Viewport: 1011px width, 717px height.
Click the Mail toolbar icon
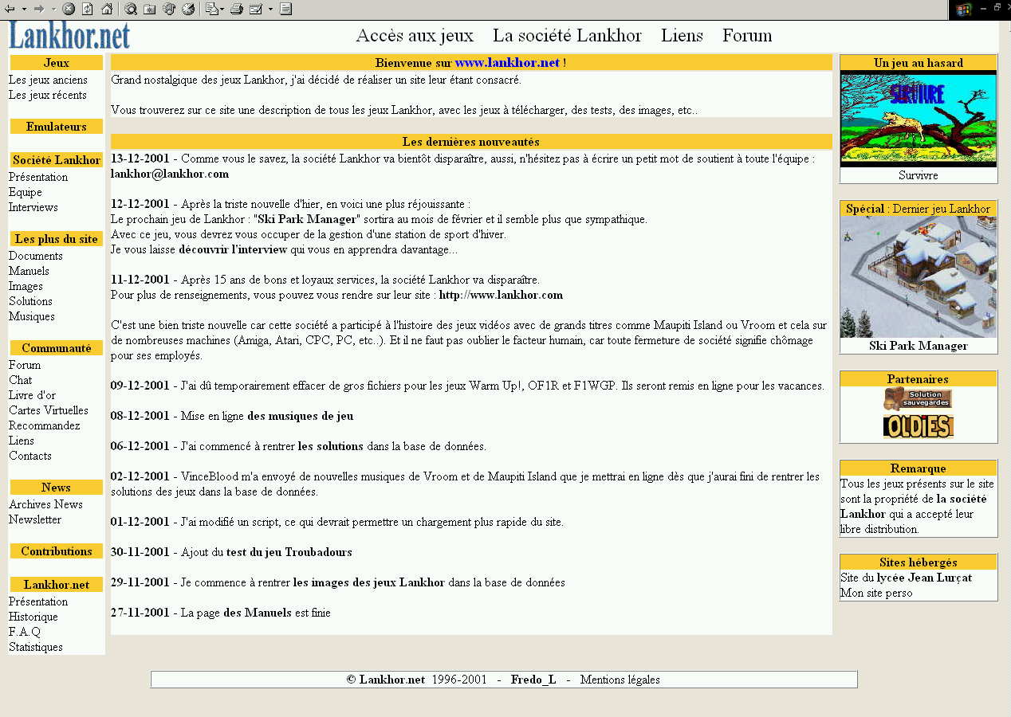point(211,10)
